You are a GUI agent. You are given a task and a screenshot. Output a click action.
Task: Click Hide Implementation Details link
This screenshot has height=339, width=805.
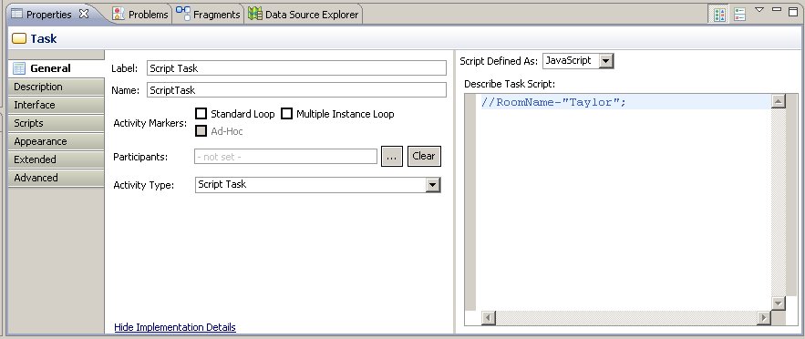(175, 327)
